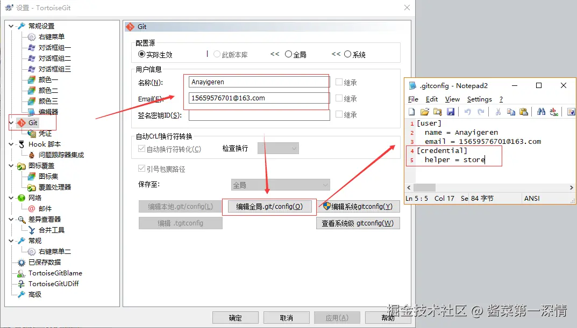Click into the Email input field
Viewport: 577px width, 328px height.
[x=259, y=98]
